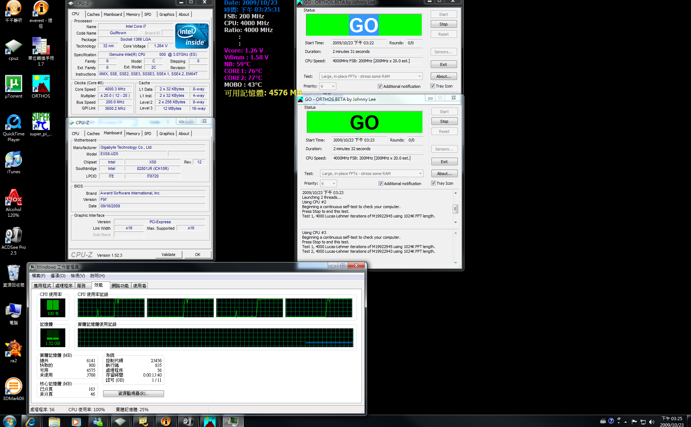This screenshot has width=691, height=427.
Task: Switch to Everest 'i' taskbar icon
Action: 166,421
